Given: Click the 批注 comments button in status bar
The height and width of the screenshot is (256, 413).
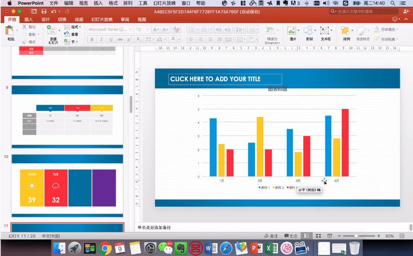Looking at the screenshot, I should [x=291, y=236].
